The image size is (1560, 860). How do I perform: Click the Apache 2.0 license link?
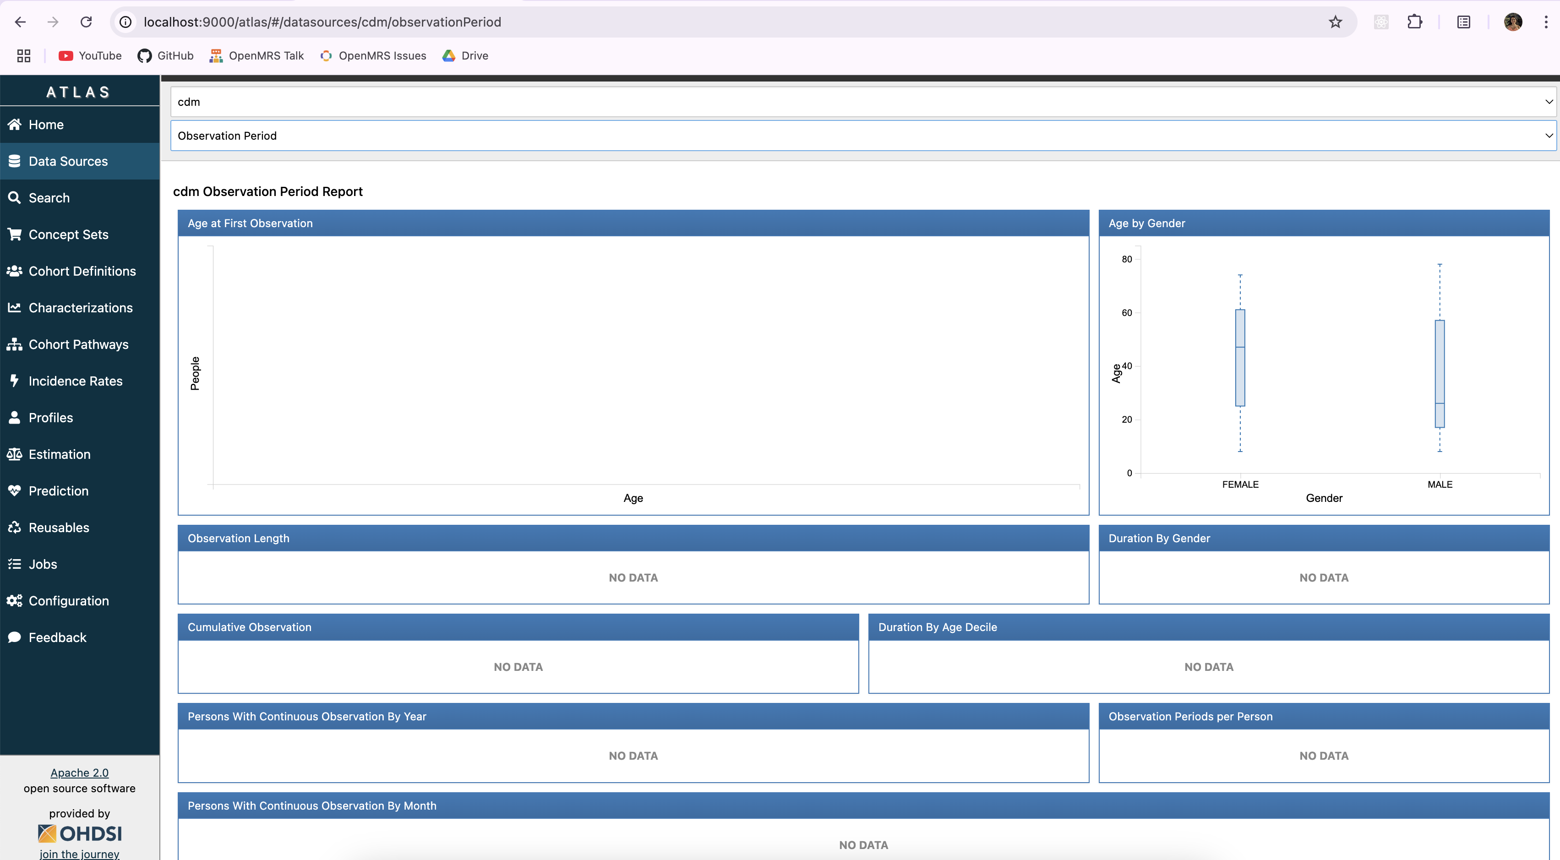point(79,772)
